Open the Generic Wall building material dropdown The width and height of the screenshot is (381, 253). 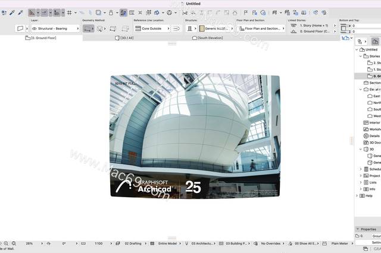tap(216, 29)
